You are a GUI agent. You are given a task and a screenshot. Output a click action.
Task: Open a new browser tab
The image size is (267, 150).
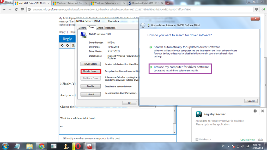(168, 3)
